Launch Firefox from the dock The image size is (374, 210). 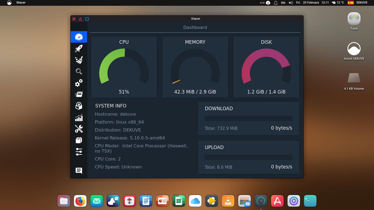point(80,201)
